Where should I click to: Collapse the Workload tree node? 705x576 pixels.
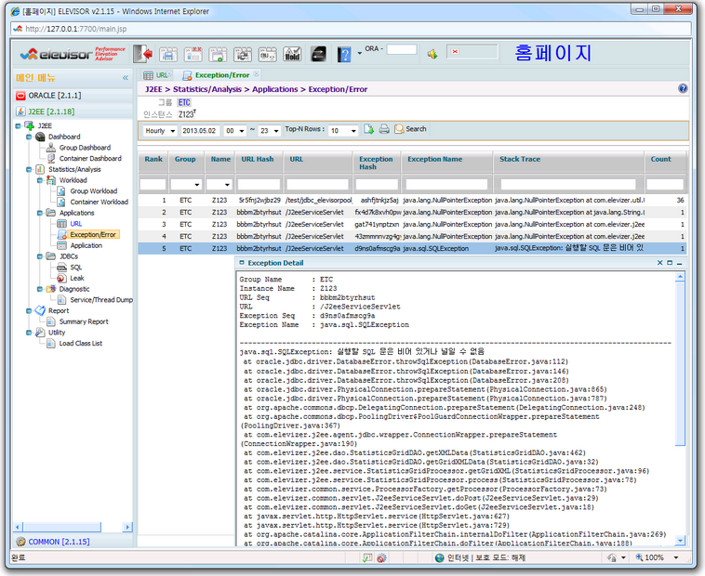coord(40,180)
